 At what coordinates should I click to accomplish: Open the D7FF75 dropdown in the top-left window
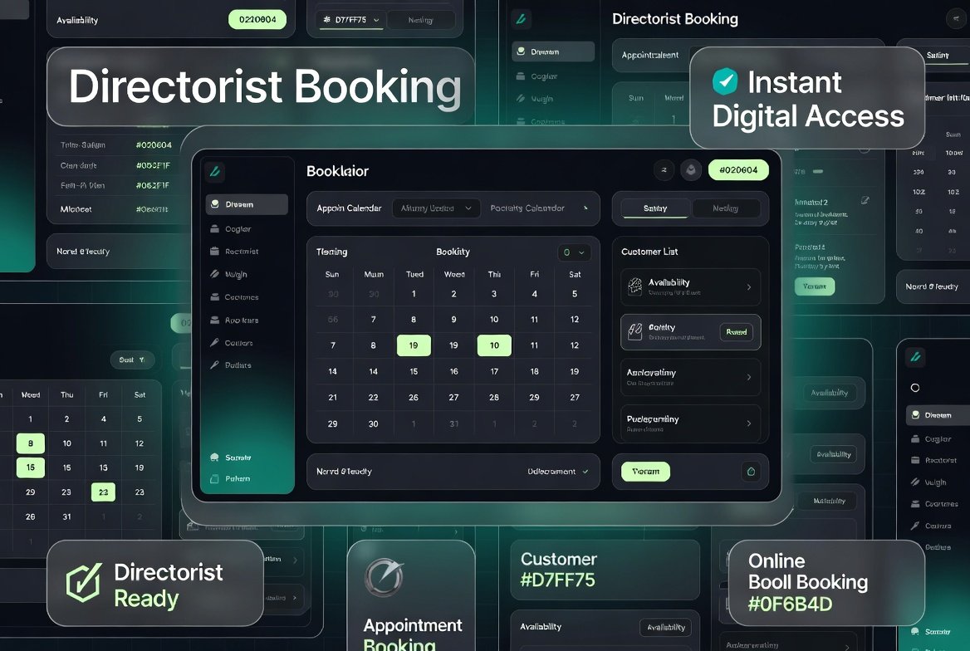click(350, 20)
